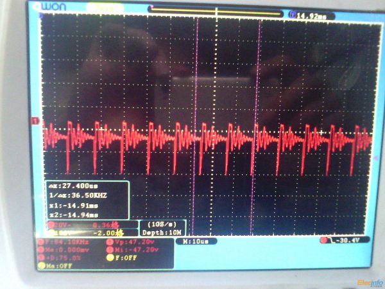
Task: Select the M:10us timebase indicator
Action: [x=196, y=241]
